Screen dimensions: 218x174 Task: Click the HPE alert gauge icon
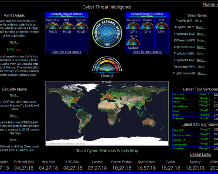[67, 26]
